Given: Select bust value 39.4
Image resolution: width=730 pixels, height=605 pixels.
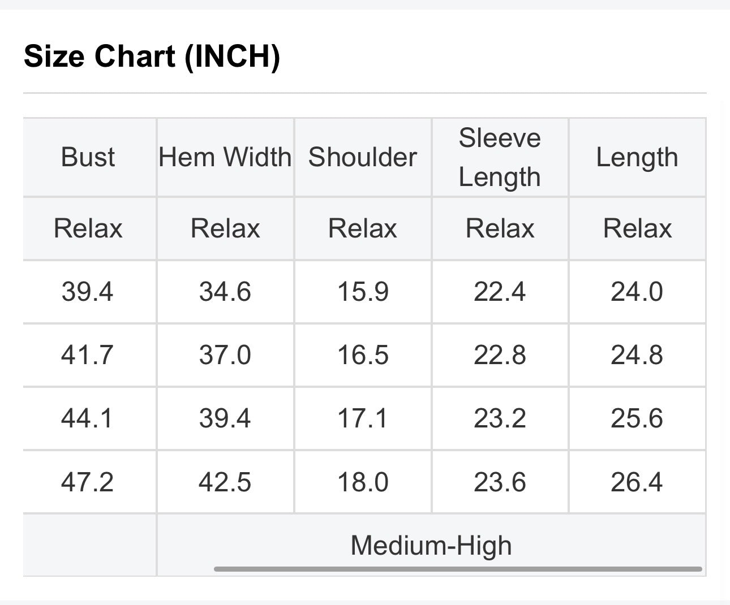Looking at the screenshot, I should coord(87,292).
